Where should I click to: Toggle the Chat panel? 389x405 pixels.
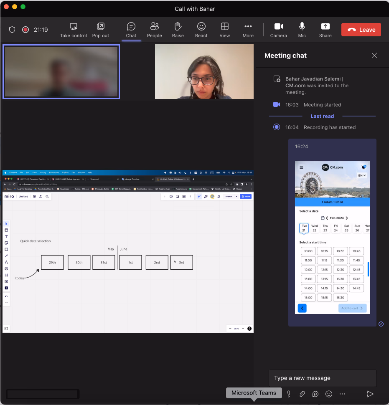click(x=131, y=30)
